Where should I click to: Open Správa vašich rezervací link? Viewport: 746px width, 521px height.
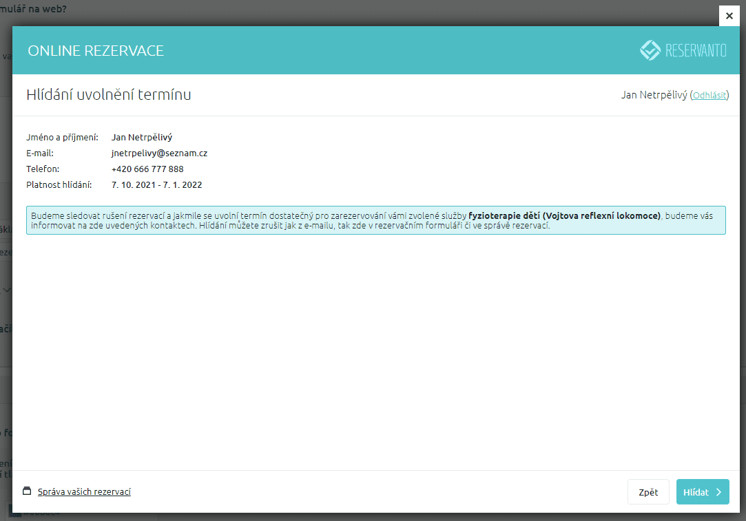[84, 491]
